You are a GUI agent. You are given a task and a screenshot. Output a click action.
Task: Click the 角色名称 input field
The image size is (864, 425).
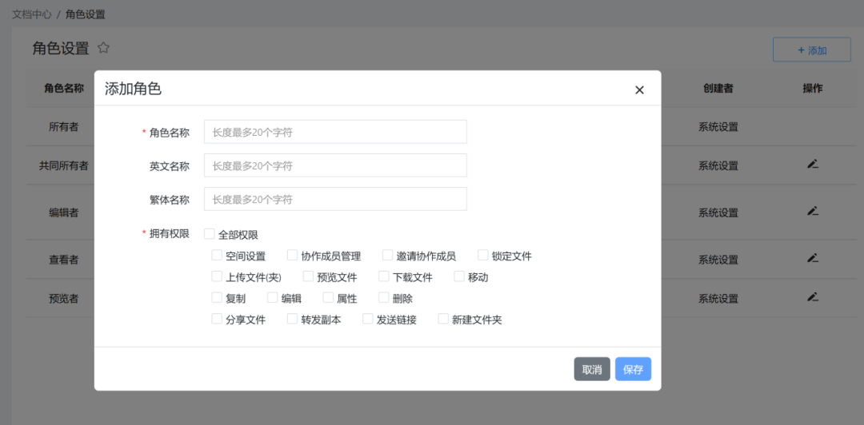click(x=335, y=132)
